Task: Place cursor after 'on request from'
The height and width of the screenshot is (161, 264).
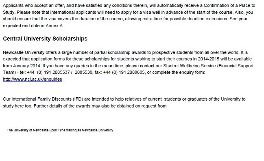Action: [167, 106]
